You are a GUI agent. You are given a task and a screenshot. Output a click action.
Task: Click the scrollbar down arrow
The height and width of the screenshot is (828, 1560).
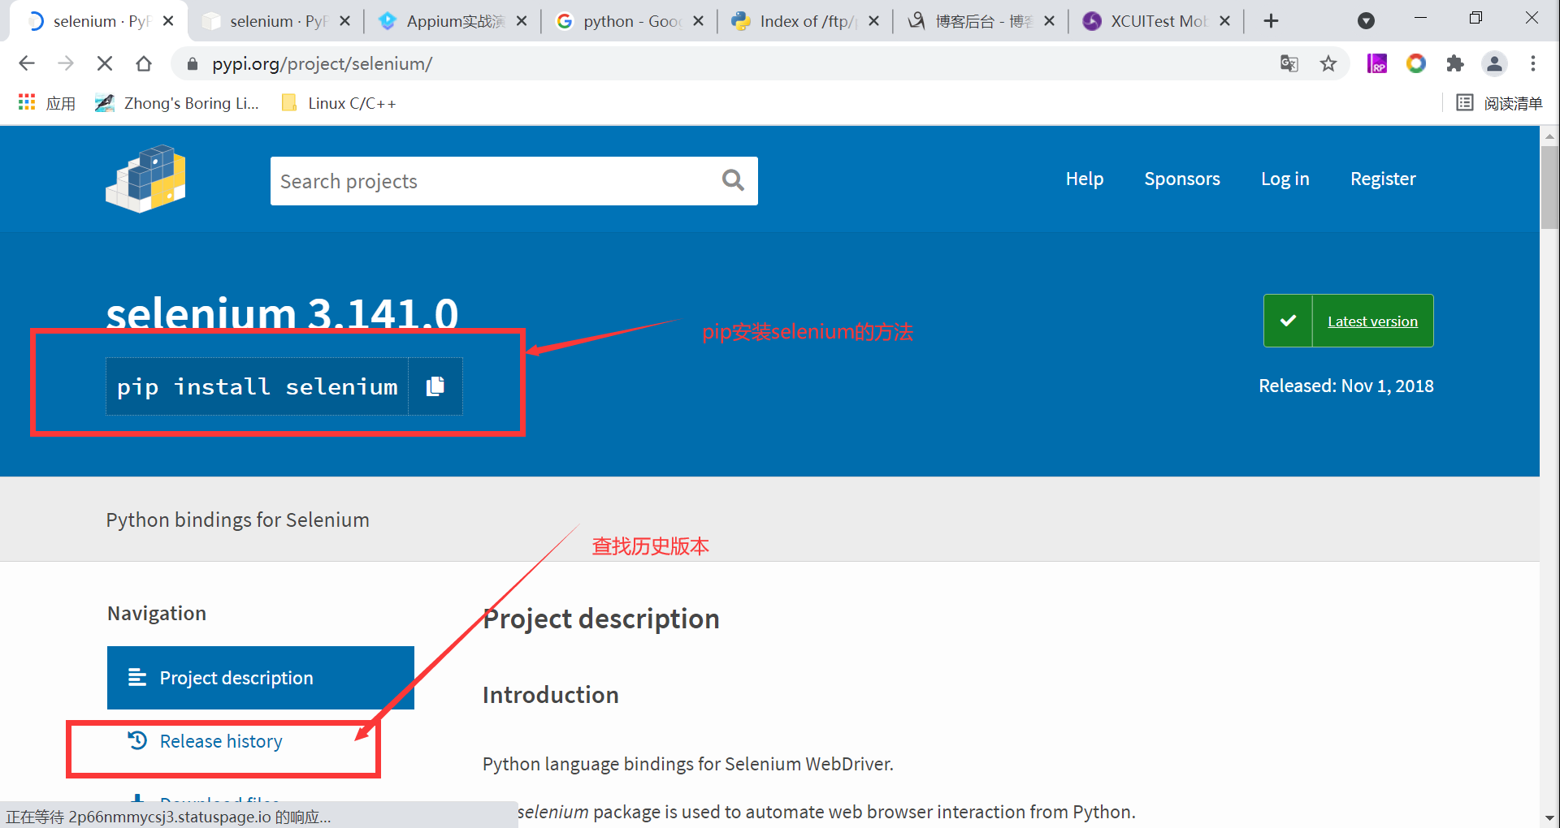pyautogui.click(x=1549, y=818)
